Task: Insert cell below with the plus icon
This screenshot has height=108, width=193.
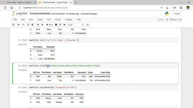Action: [18, 25]
